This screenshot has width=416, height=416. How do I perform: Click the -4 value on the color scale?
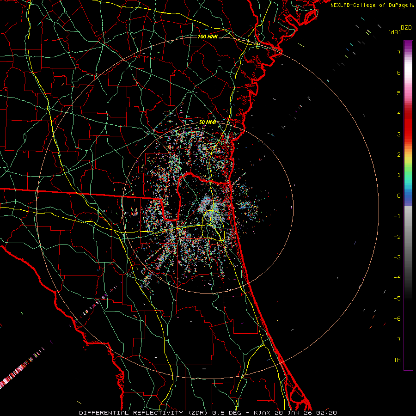pyautogui.click(x=397, y=278)
